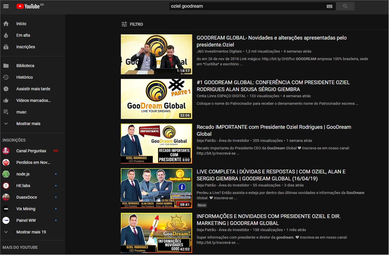Open title GOODREAM GLOBAL- Novidades e alterações
This screenshot has width=389, height=255.
tap(272, 41)
